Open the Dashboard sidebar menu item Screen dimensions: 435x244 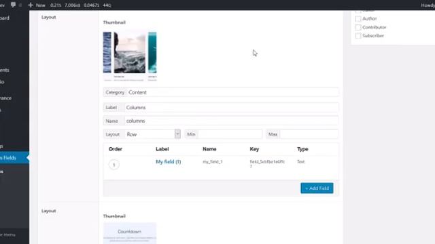[5, 18]
